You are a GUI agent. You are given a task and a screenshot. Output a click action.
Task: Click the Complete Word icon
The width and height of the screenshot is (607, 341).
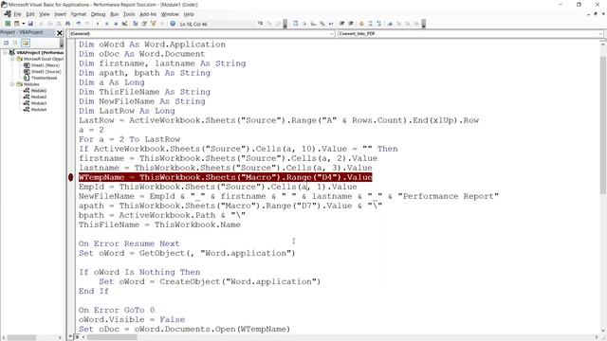coord(331,24)
